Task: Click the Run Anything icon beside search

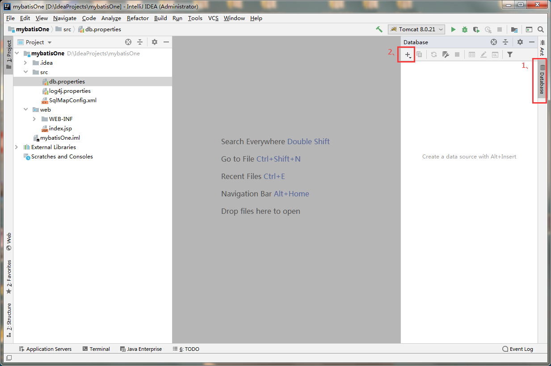Action: (x=529, y=29)
